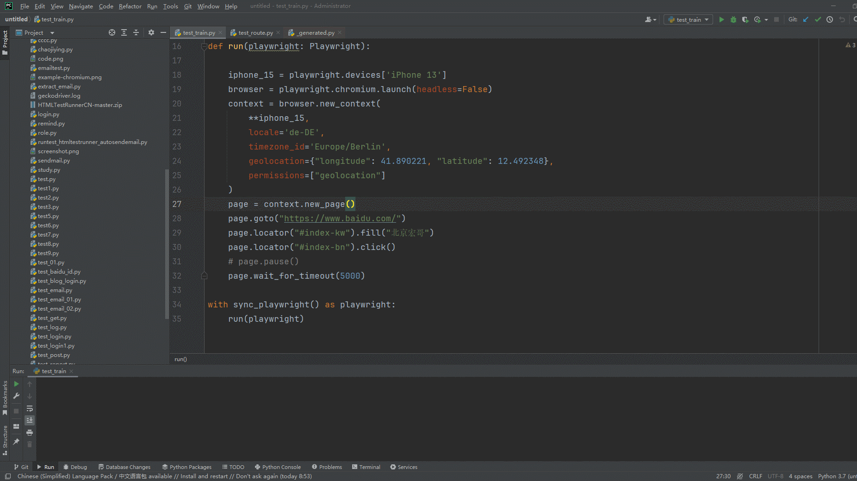Toggle scroll to end in the Run console
This screenshot has height=481, width=857.
(30, 420)
